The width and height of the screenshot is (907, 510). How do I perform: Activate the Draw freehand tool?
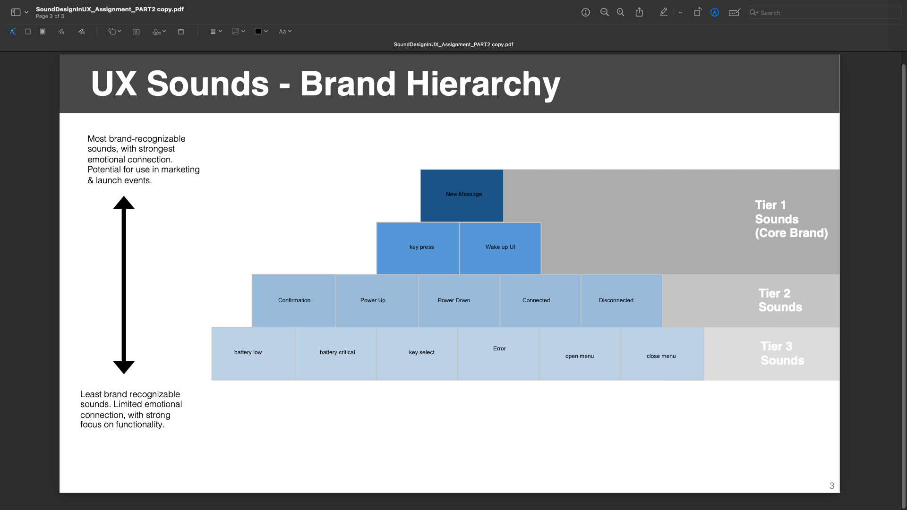coord(81,32)
